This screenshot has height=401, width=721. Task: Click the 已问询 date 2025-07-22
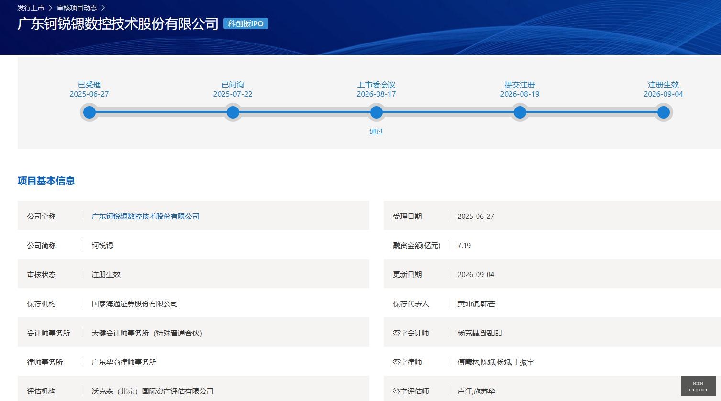233,94
